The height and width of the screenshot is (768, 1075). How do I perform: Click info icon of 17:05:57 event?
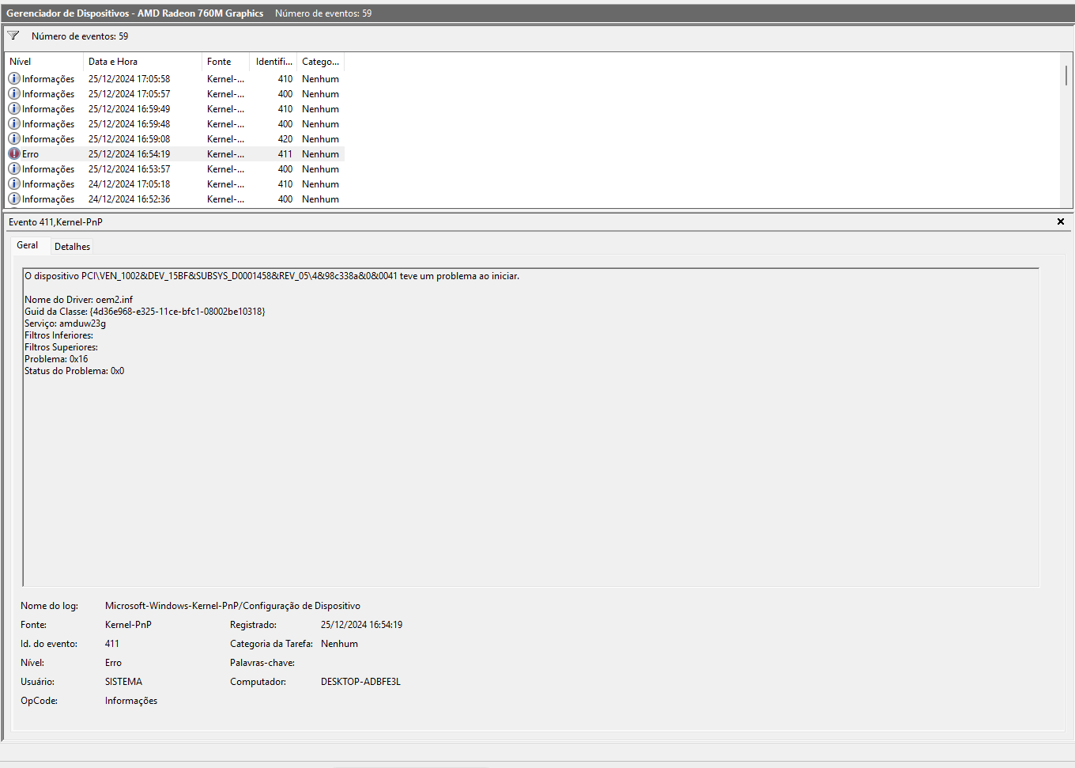[x=14, y=94]
